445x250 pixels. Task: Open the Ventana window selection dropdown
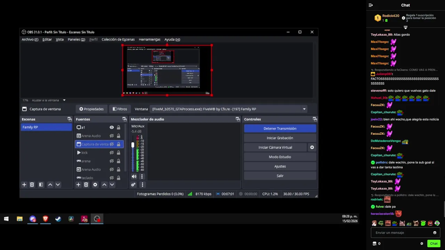click(229, 109)
